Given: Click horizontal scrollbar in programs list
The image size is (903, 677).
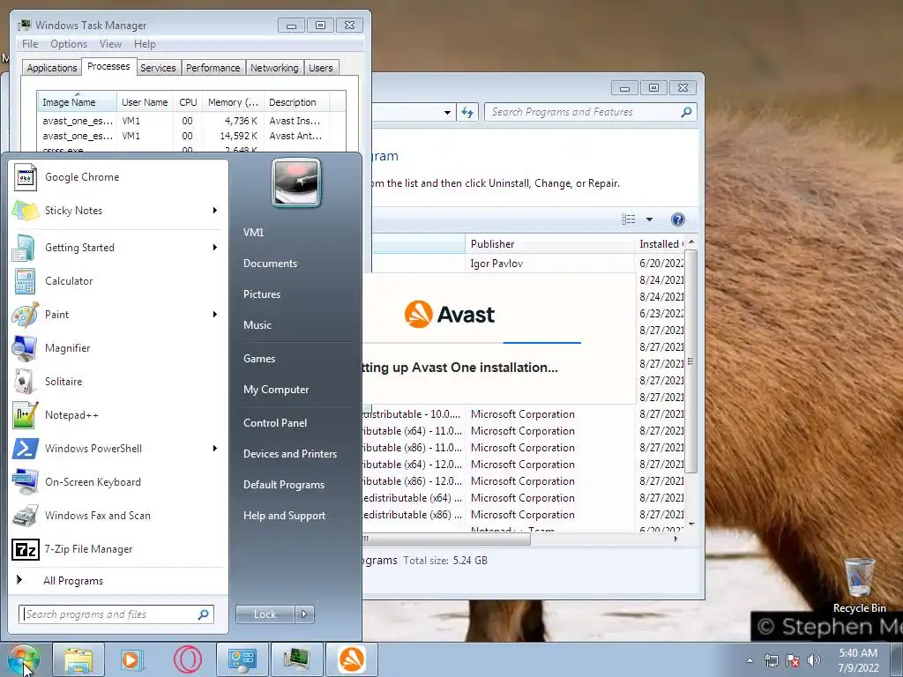Looking at the screenshot, I should [x=446, y=539].
